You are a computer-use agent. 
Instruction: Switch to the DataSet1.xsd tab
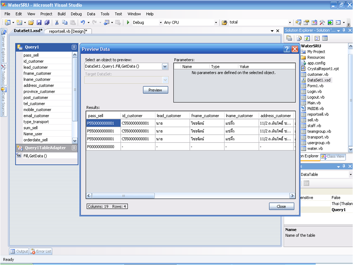point(28,31)
